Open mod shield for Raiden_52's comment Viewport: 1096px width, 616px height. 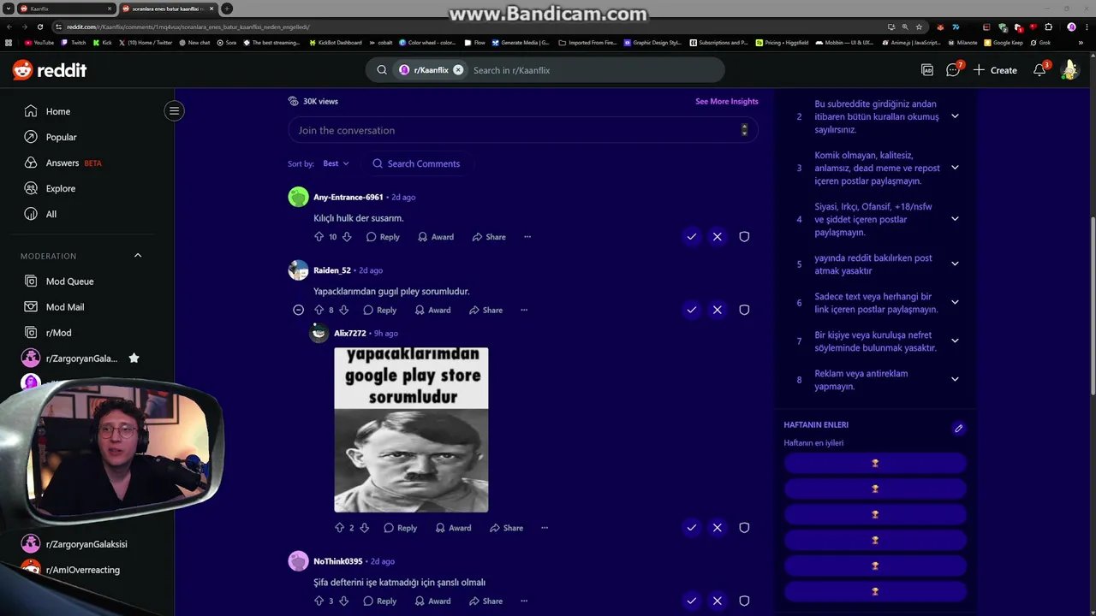(744, 310)
